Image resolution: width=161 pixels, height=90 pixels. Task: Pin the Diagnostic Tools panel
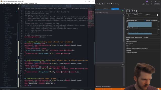(x=158, y=9)
